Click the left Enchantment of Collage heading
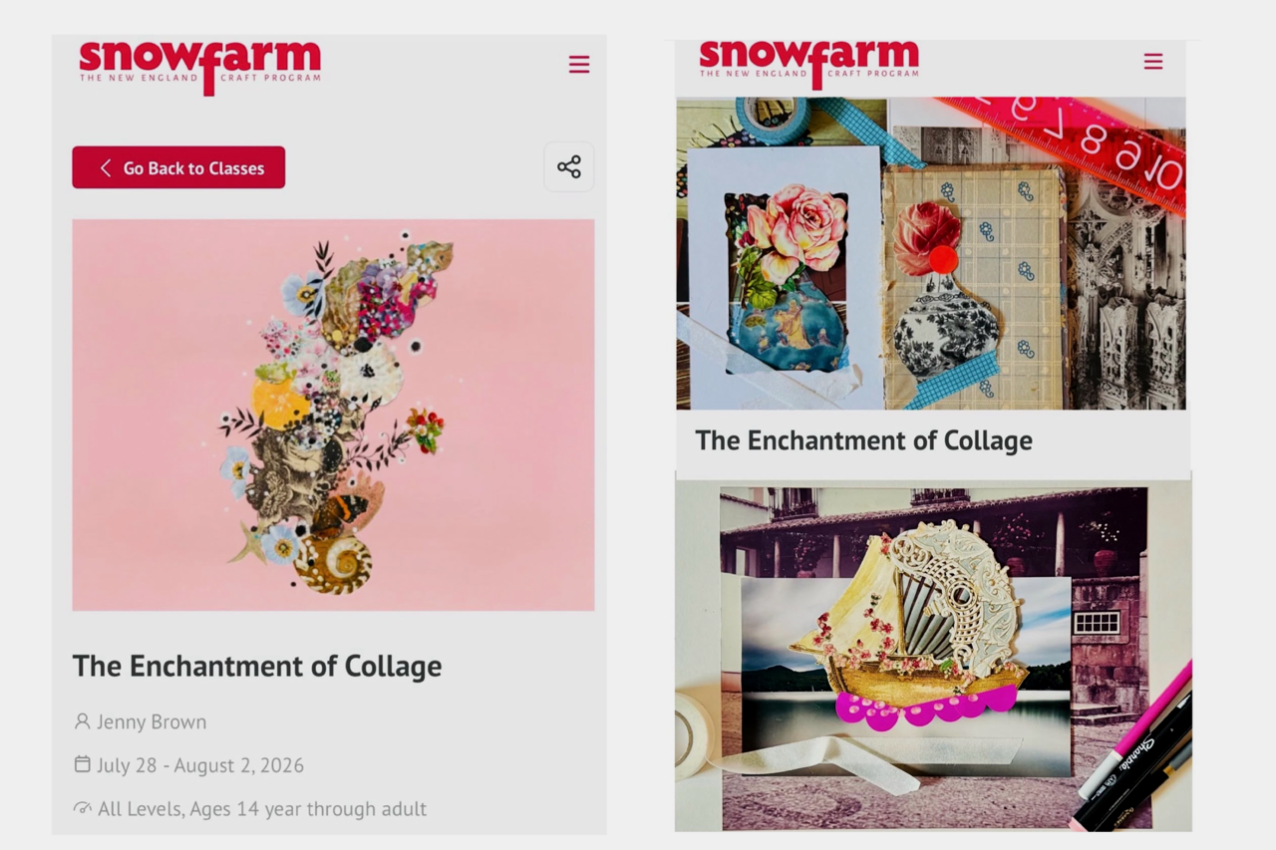Viewport: 1276px width, 850px height. (x=257, y=666)
